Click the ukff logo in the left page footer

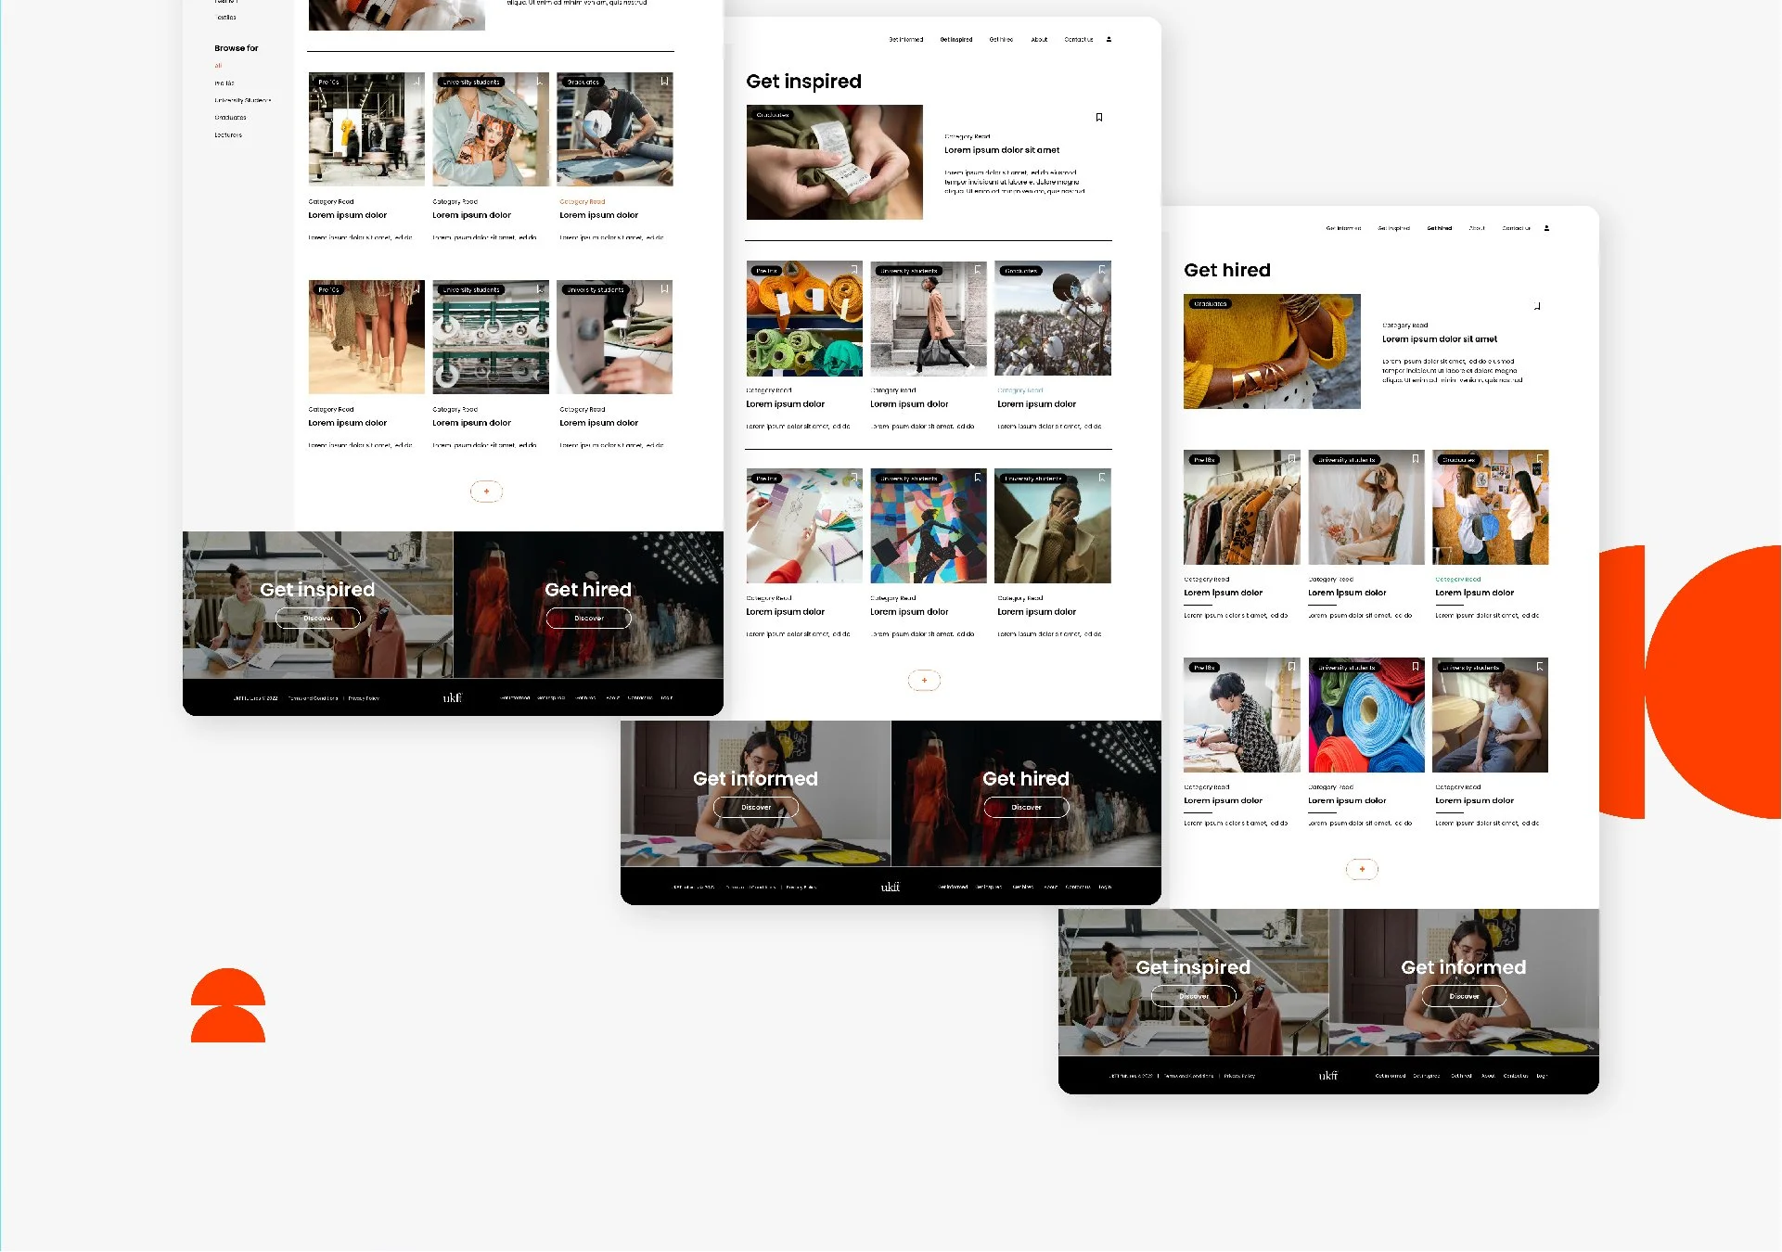(452, 697)
